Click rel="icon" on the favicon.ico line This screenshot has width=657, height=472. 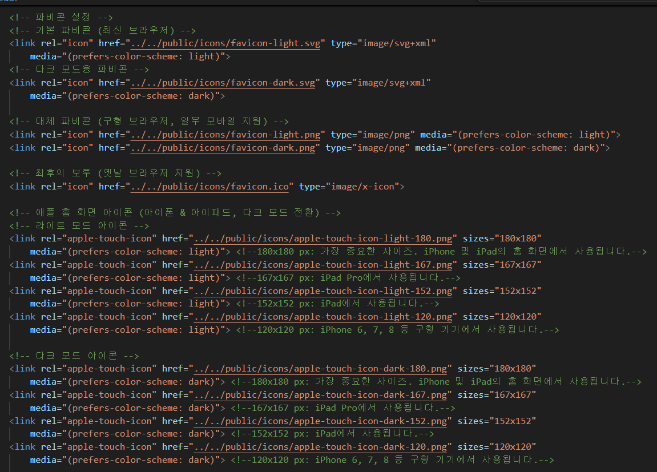point(67,187)
